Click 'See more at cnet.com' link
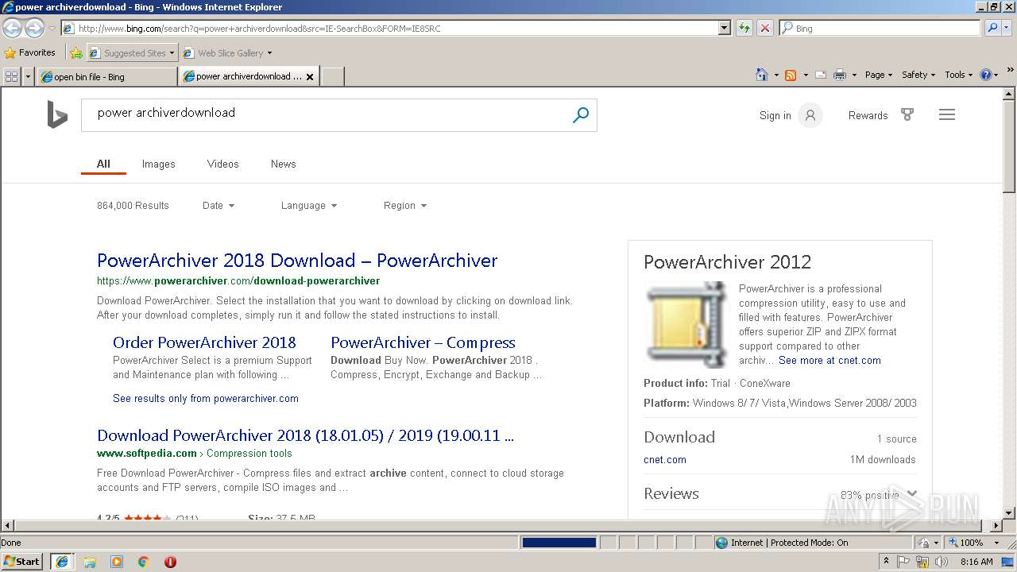This screenshot has width=1017, height=572. click(829, 360)
